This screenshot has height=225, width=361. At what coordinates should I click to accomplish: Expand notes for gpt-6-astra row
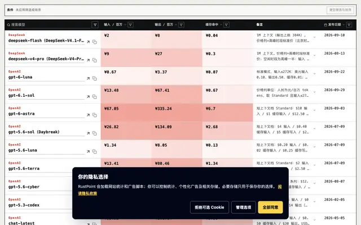pyautogui.click(x=315, y=110)
